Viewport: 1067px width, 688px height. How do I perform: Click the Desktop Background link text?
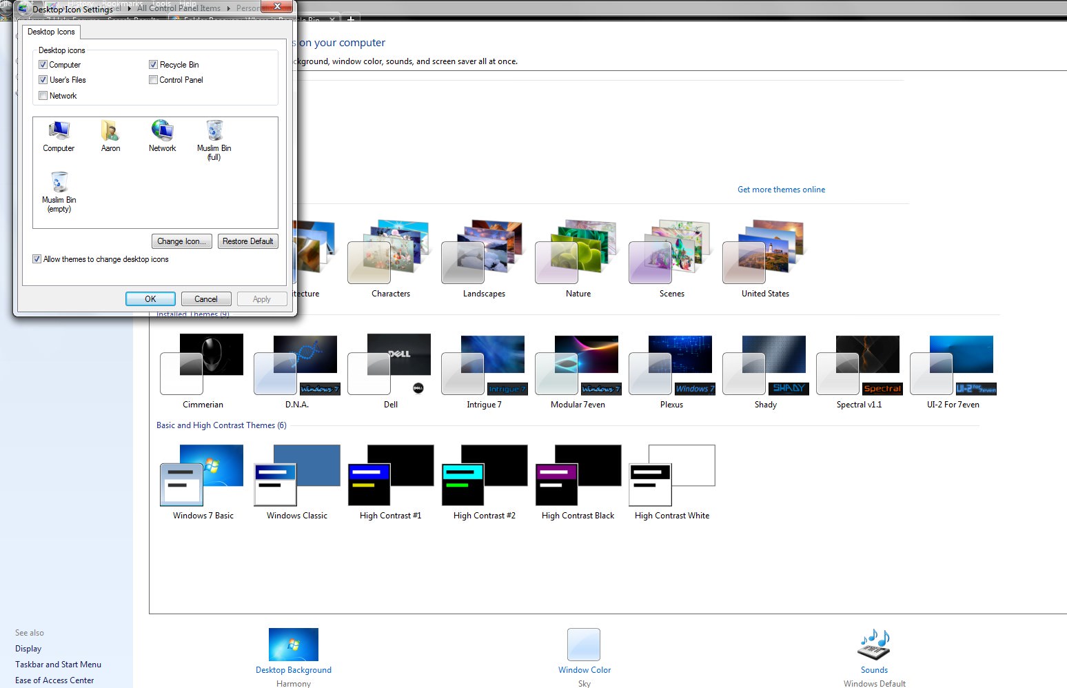294,670
